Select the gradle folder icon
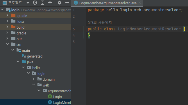Image resolution: width=188 pixels, height=105 pixels. 13,33
